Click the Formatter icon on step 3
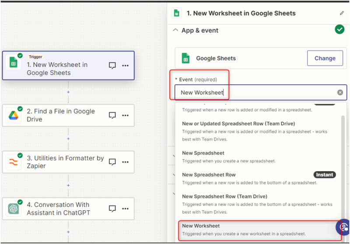Screen dimensions: 350x244 [x=14, y=162]
